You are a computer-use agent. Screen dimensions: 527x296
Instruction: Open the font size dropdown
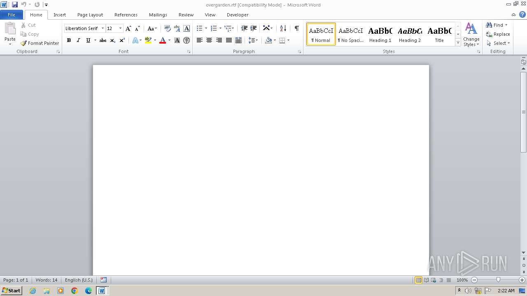pos(120,28)
